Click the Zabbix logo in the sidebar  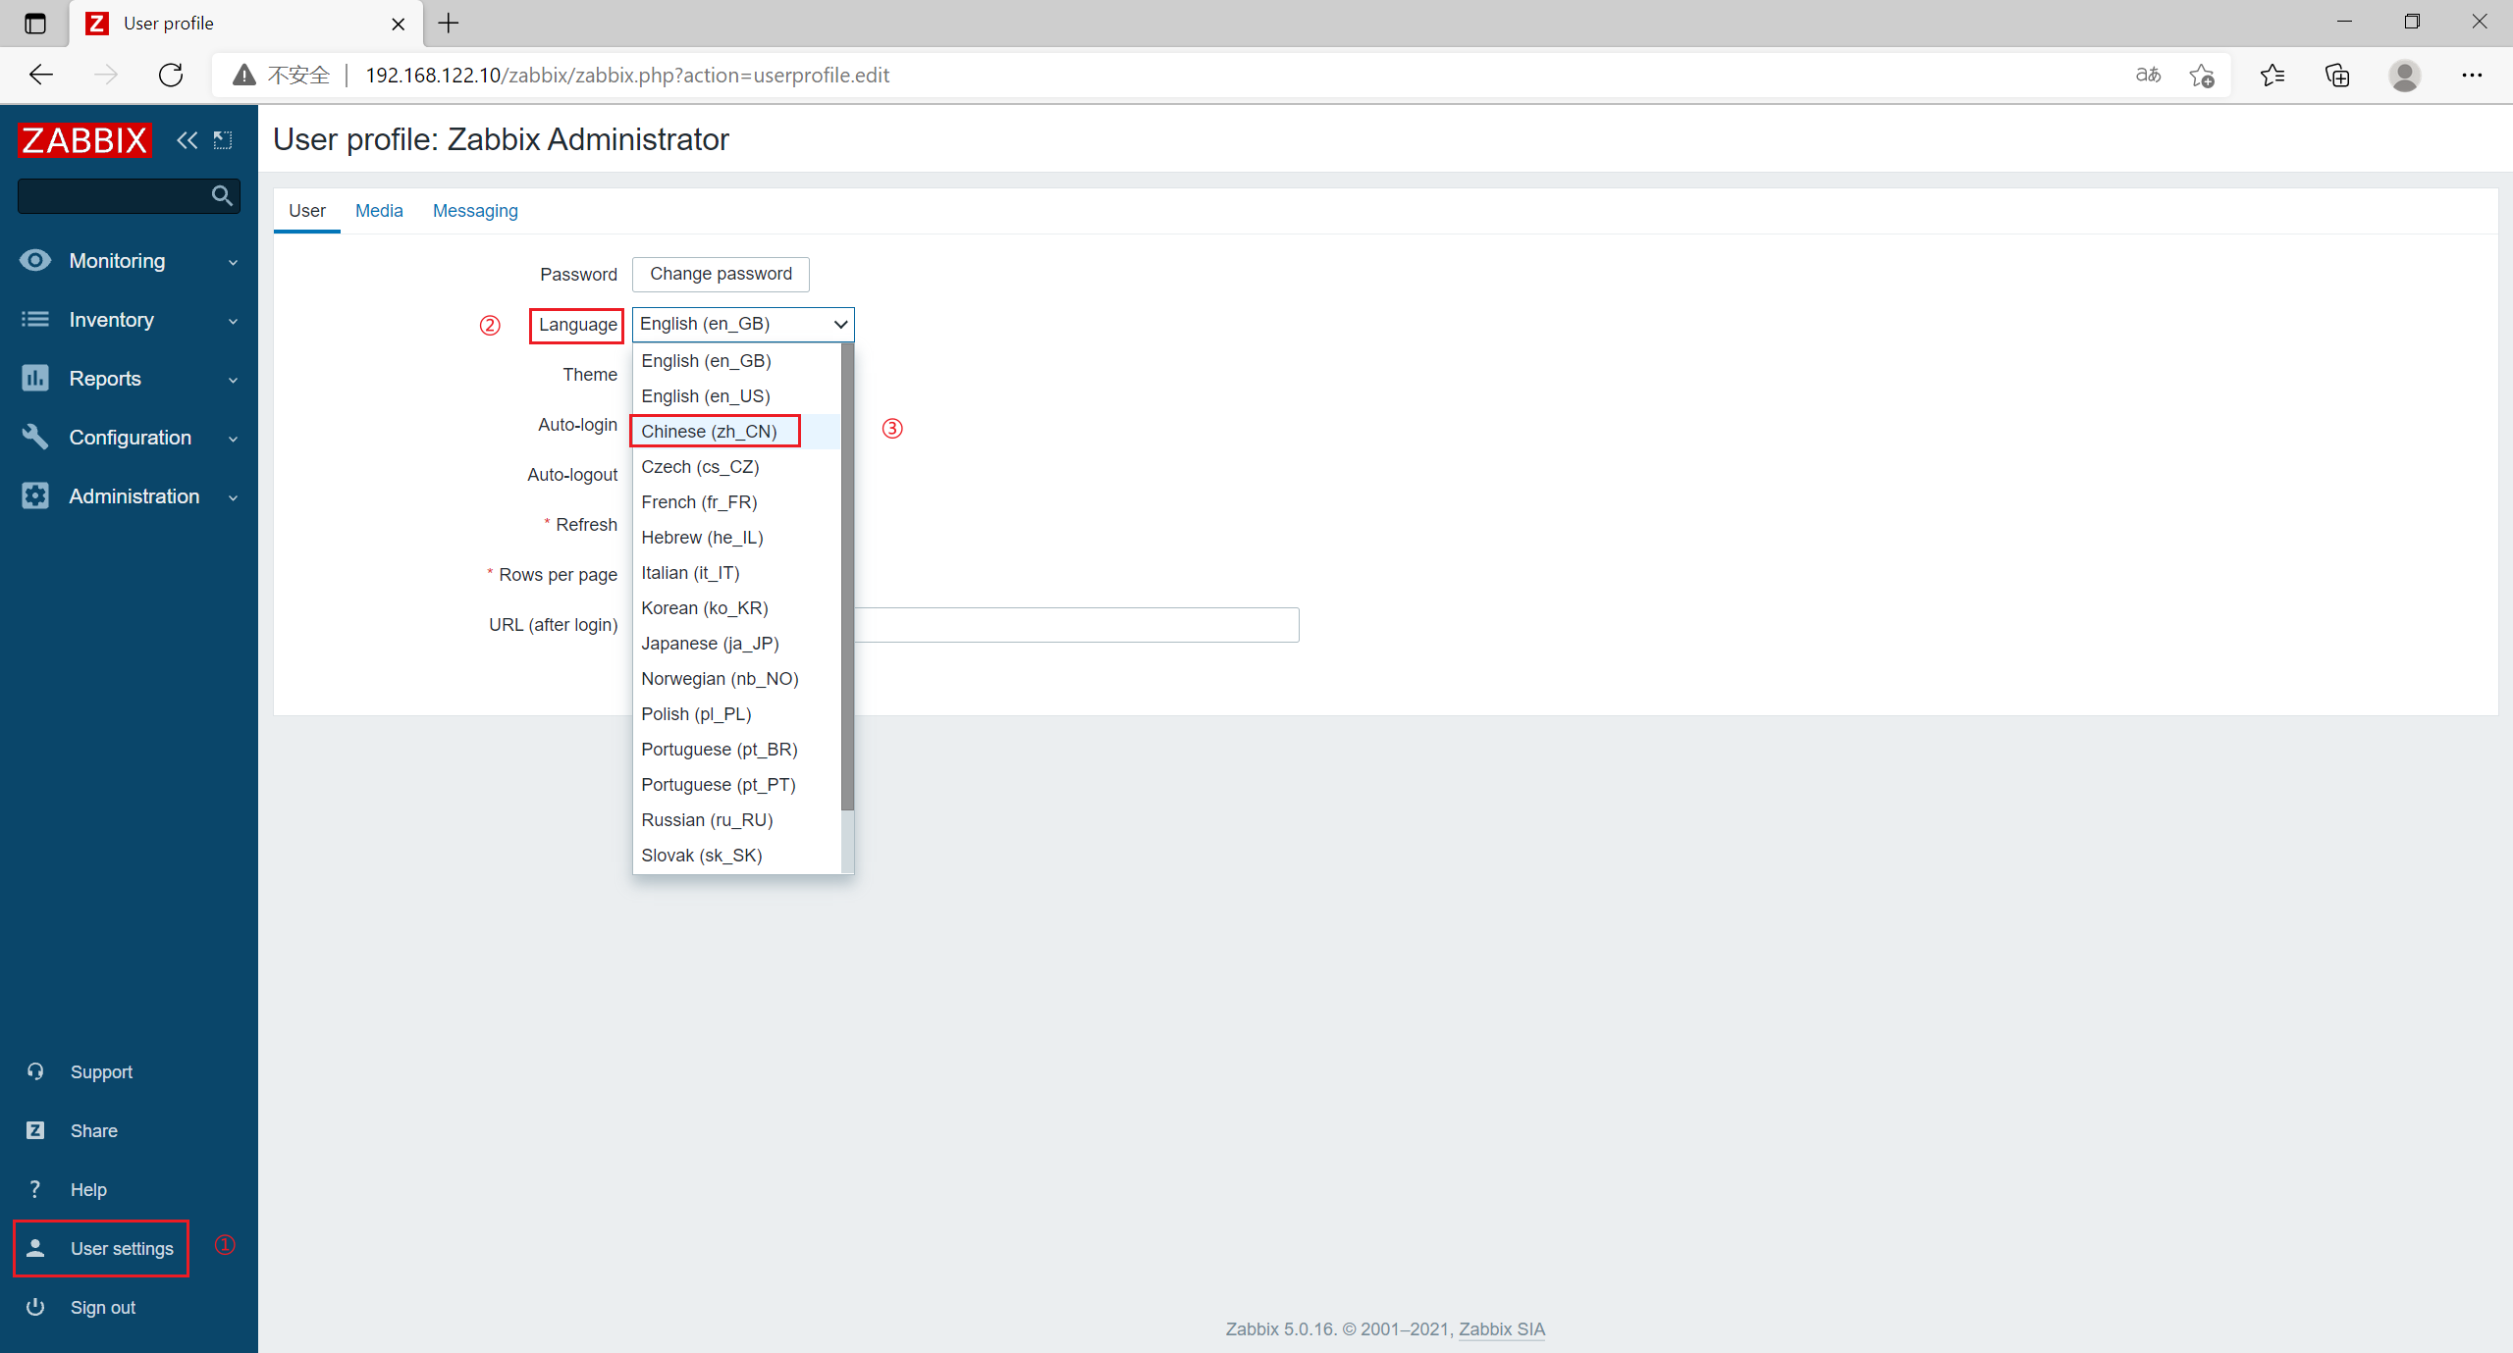point(84,140)
